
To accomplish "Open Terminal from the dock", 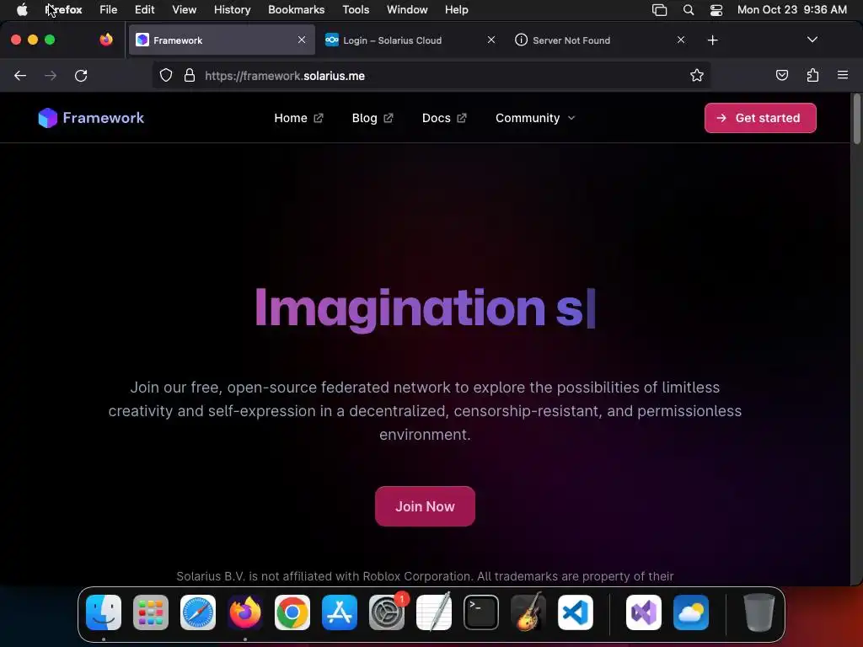I will [x=481, y=612].
